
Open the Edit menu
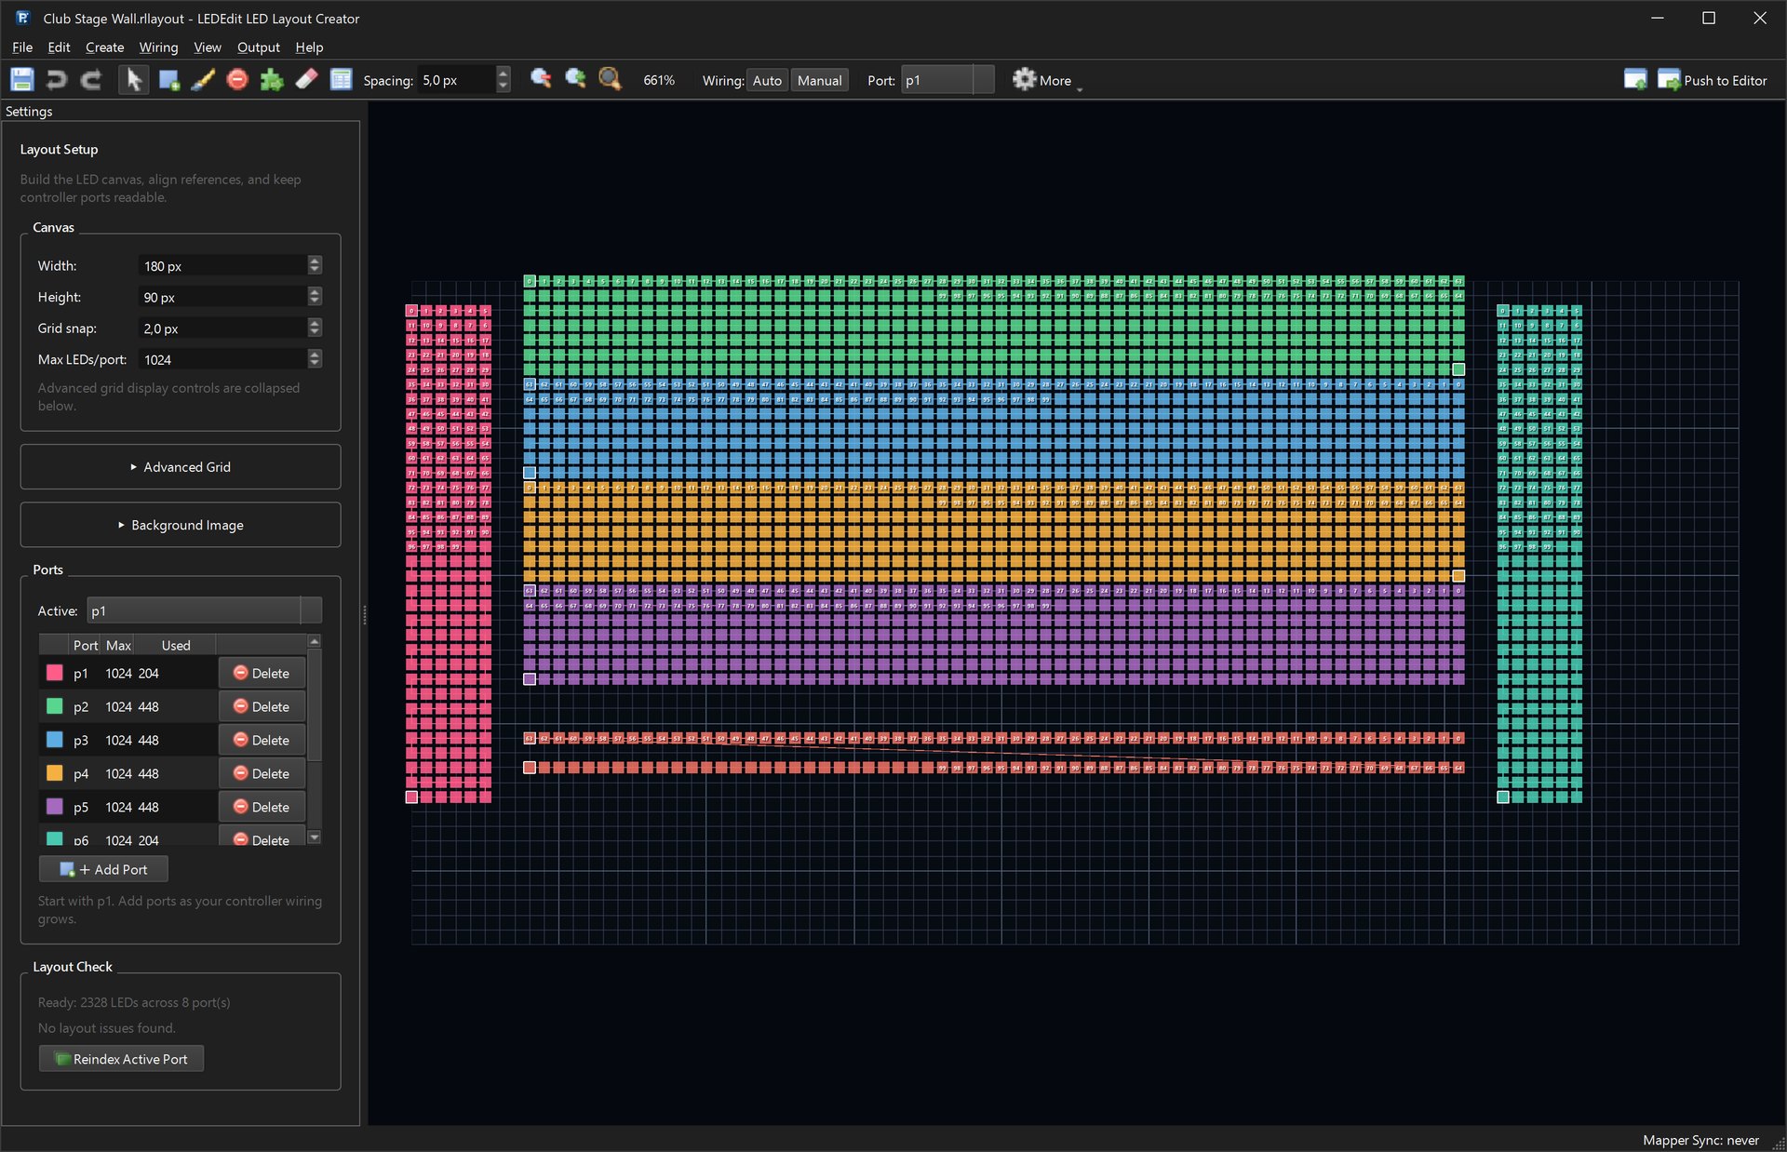(x=59, y=47)
